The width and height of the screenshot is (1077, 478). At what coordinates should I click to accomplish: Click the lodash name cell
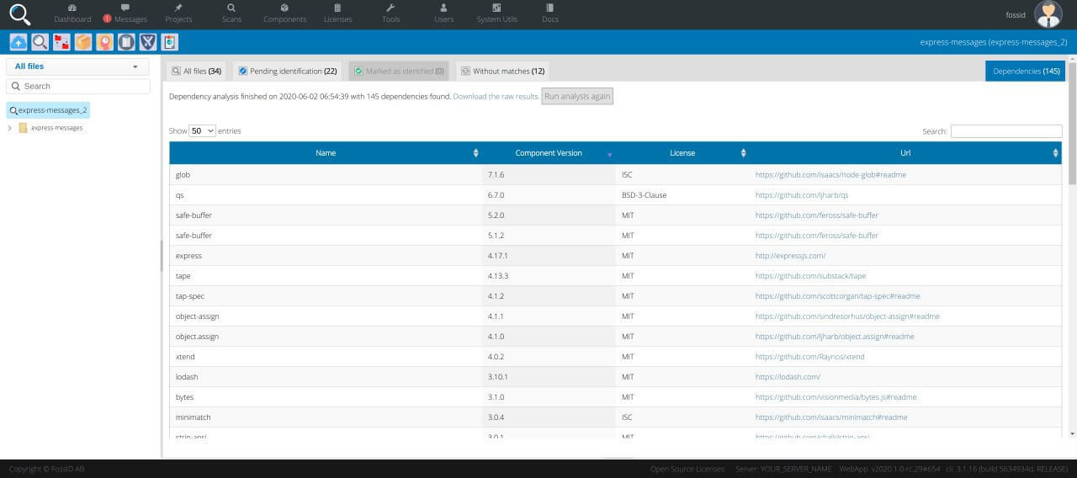coord(326,377)
